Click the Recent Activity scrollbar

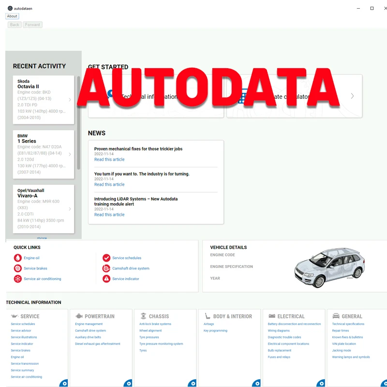click(x=78, y=123)
